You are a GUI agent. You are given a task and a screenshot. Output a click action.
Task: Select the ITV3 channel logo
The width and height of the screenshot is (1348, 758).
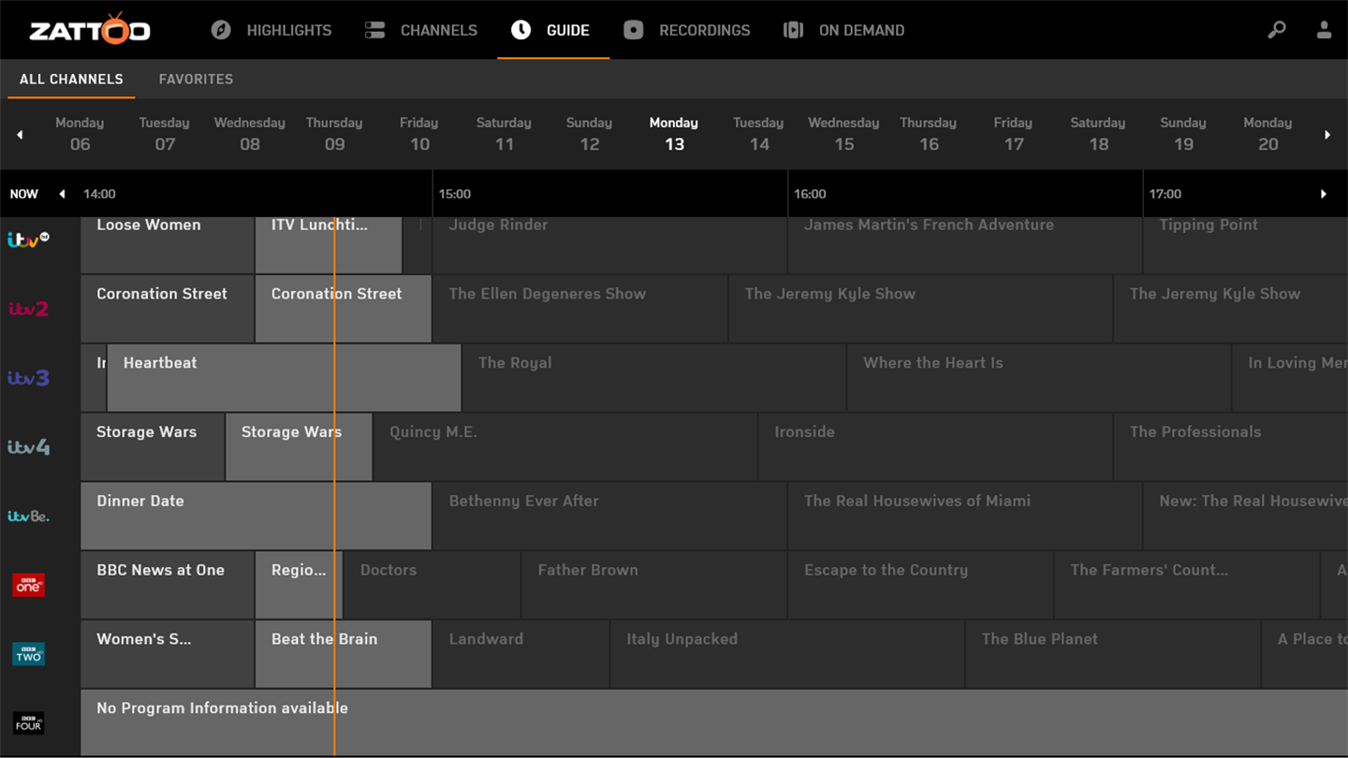click(x=28, y=378)
